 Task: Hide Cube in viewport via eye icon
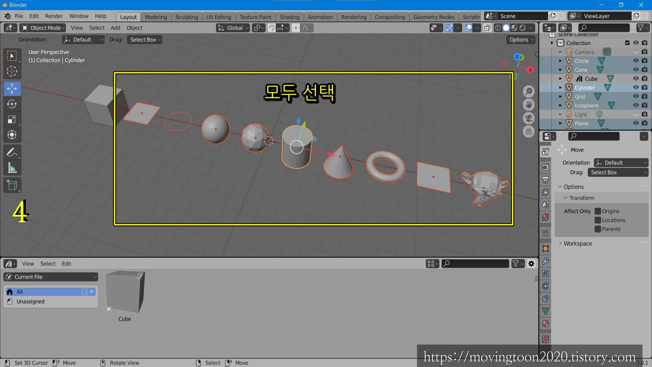point(636,78)
